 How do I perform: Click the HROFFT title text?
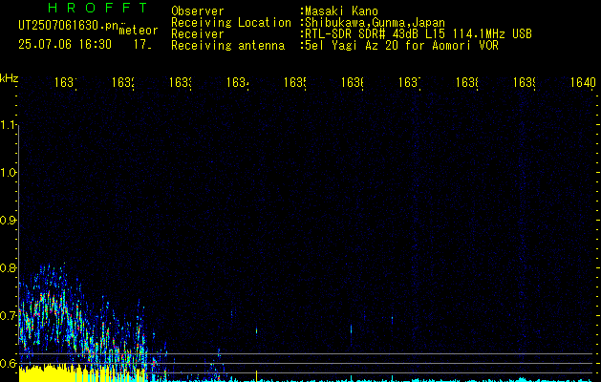tap(98, 8)
